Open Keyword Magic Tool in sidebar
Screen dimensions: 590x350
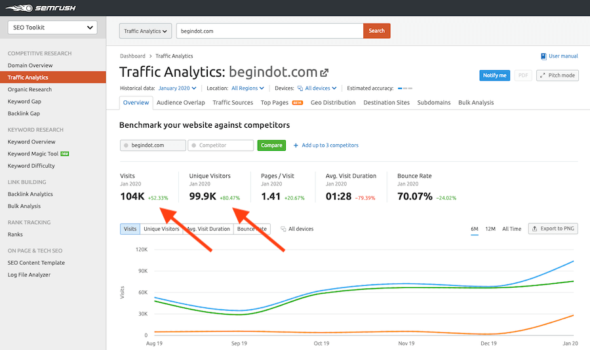pos(33,154)
